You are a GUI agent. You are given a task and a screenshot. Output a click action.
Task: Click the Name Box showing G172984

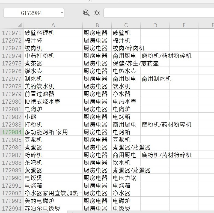[34, 13]
